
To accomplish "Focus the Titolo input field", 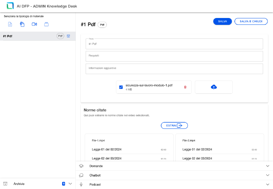I will coord(174,44).
